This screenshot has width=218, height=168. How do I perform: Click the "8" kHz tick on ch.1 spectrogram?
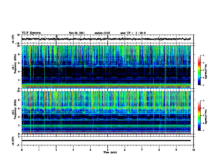tap(19, 54)
